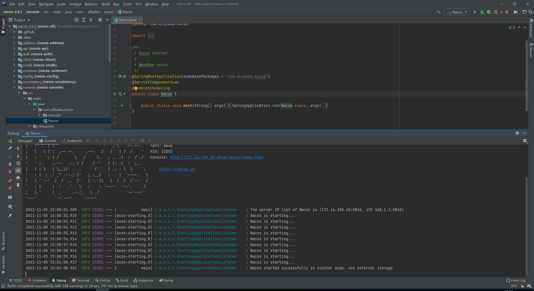The height and width of the screenshot is (291, 534).
Task: Open the Problems tool window
Action: pos(37,280)
